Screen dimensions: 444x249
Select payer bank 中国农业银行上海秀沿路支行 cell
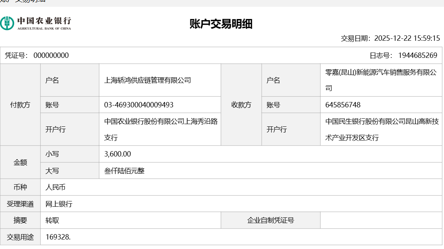(x=160, y=129)
